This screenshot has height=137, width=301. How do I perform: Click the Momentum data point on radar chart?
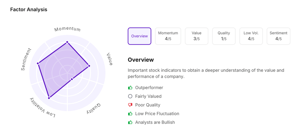click(x=67, y=42)
